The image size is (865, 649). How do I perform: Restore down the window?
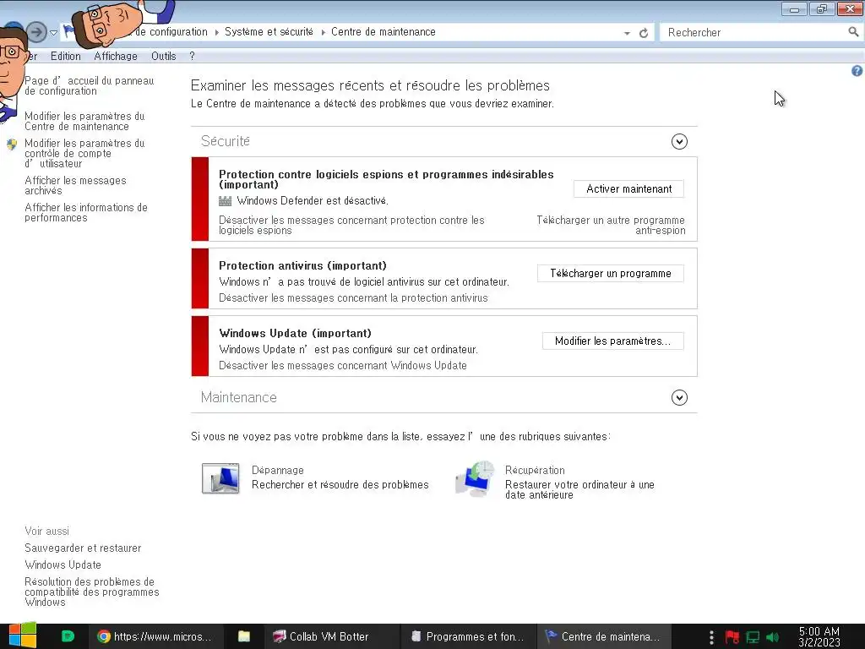tap(821, 8)
